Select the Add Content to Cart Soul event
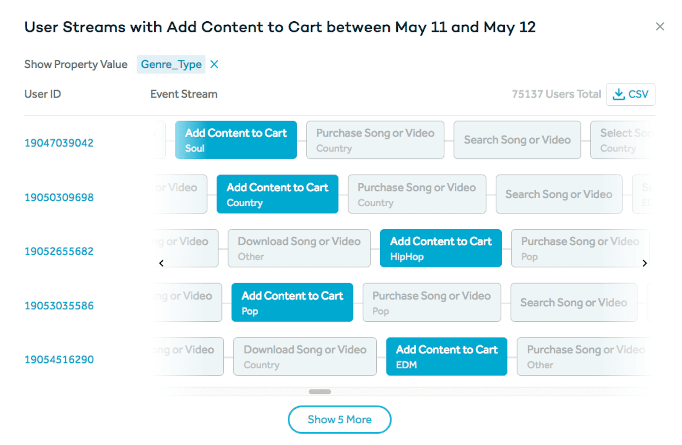 [236, 140]
